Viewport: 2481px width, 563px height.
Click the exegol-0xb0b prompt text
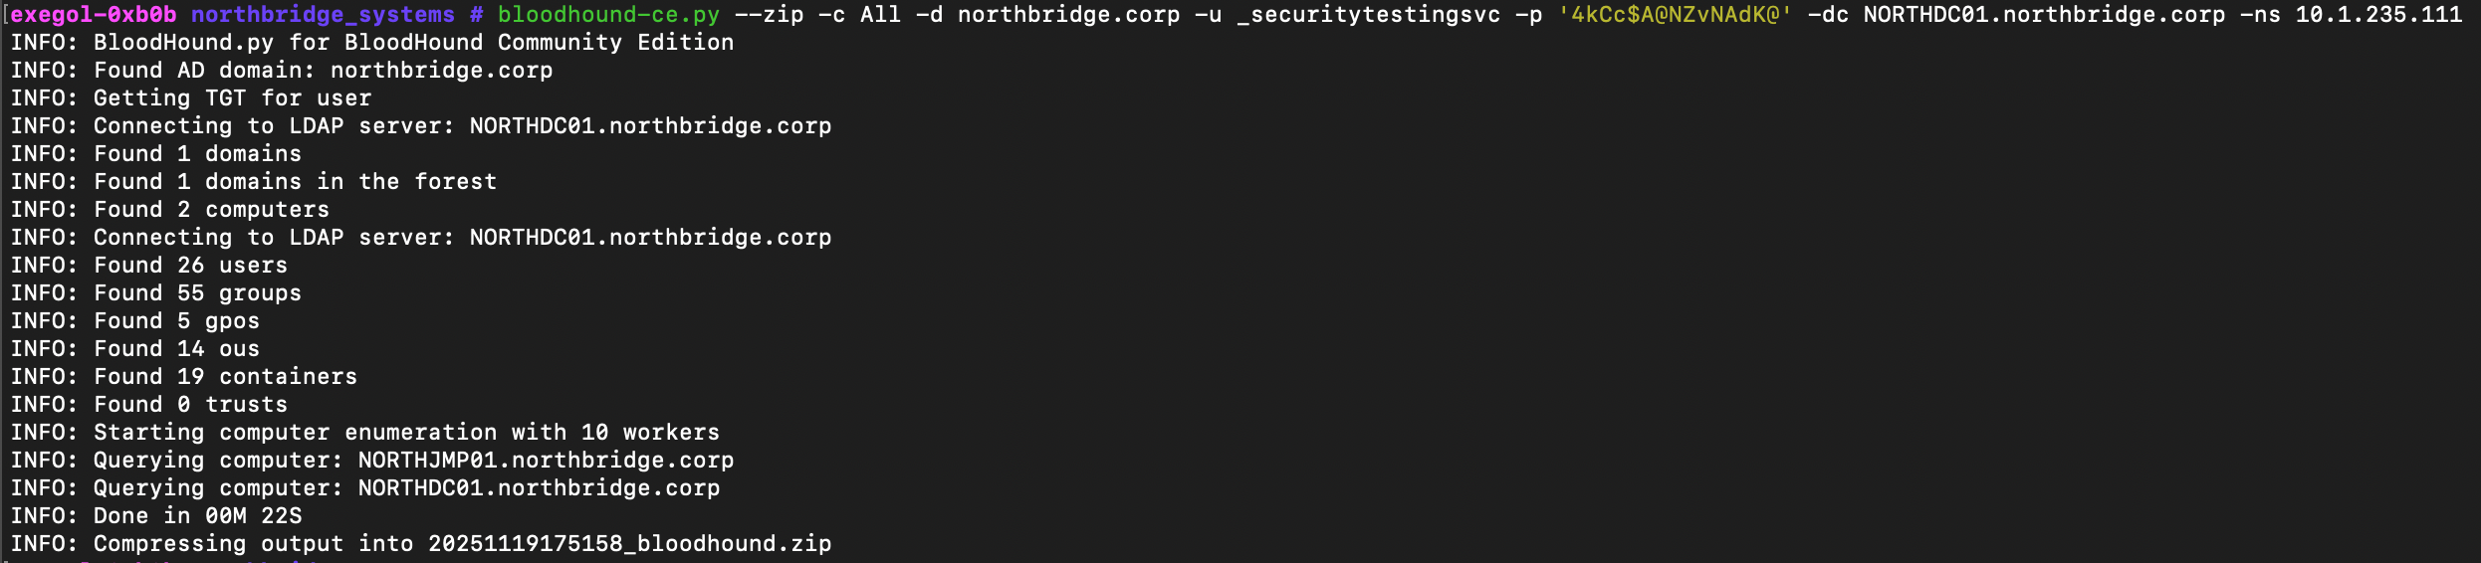pos(94,15)
